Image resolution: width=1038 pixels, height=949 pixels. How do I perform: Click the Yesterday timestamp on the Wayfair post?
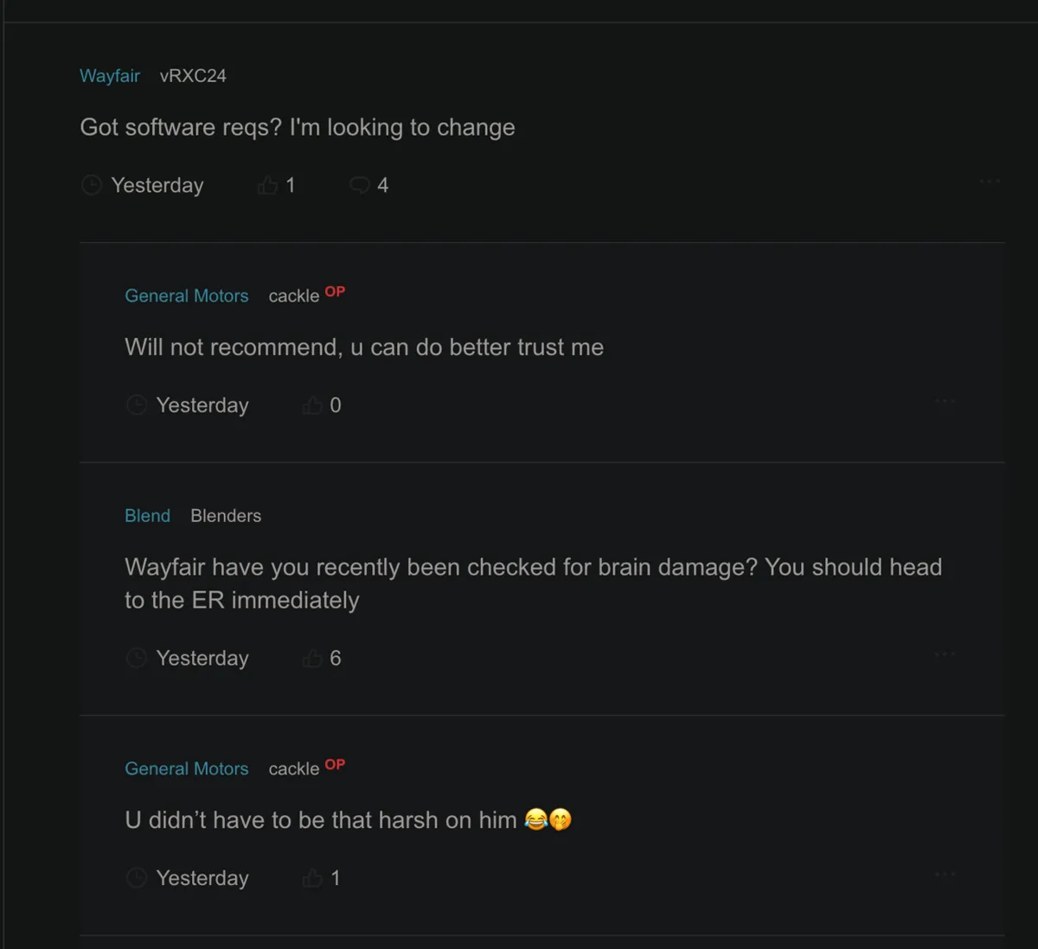tap(157, 186)
